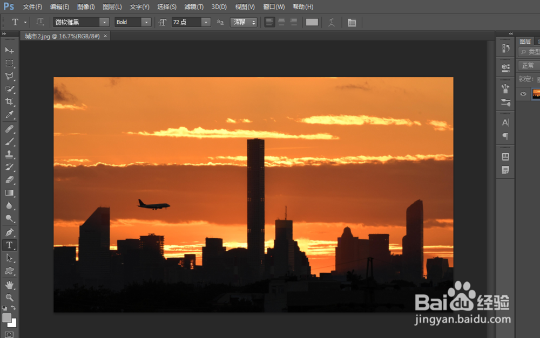Select the Crop tool
This screenshot has height=338, width=540.
coord(9,102)
